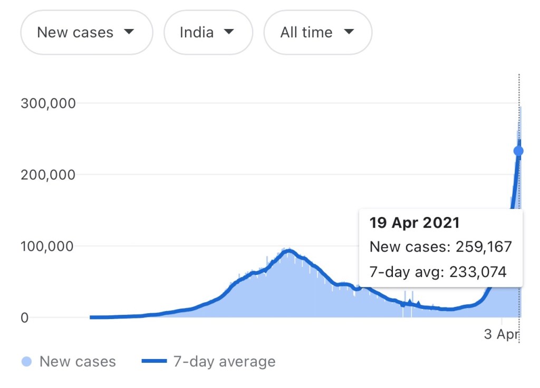Open the New cases metric dropdown
Screen dimensions: 540x388
(86, 32)
